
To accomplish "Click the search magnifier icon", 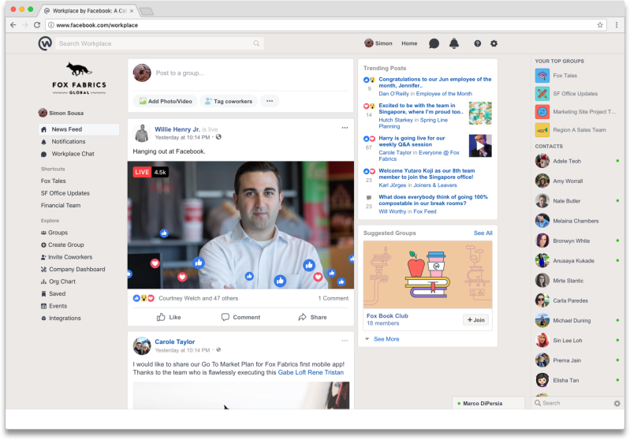I will pos(256,43).
